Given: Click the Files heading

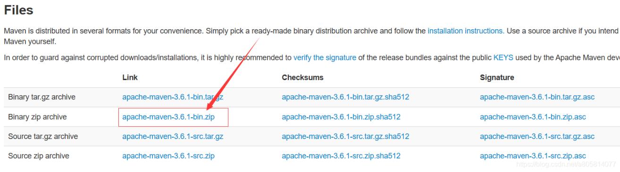Looking at the screenshot, I should pos(19,9).
